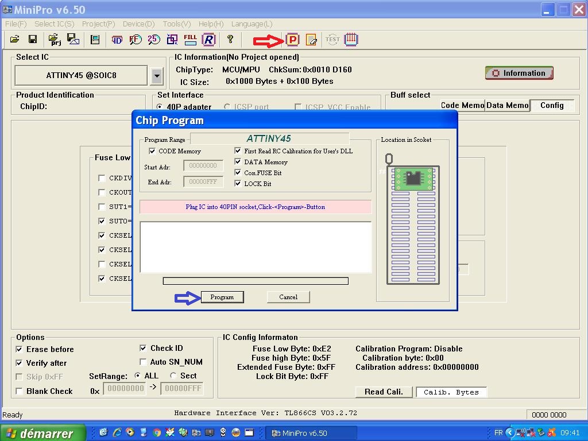The width and height of the screenshot is (588, 441).
Task: Uncheck the Check ID option
Action: coord(143,348)
